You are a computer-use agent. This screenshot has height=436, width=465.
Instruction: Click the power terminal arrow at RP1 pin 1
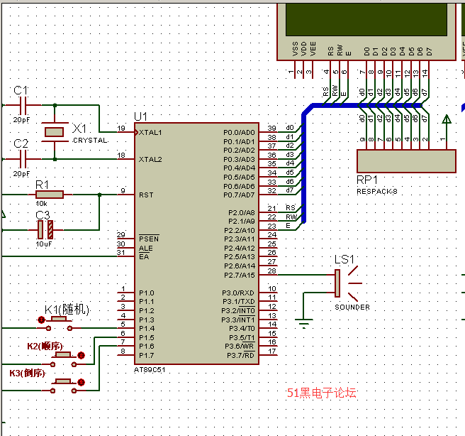[447, 119]
